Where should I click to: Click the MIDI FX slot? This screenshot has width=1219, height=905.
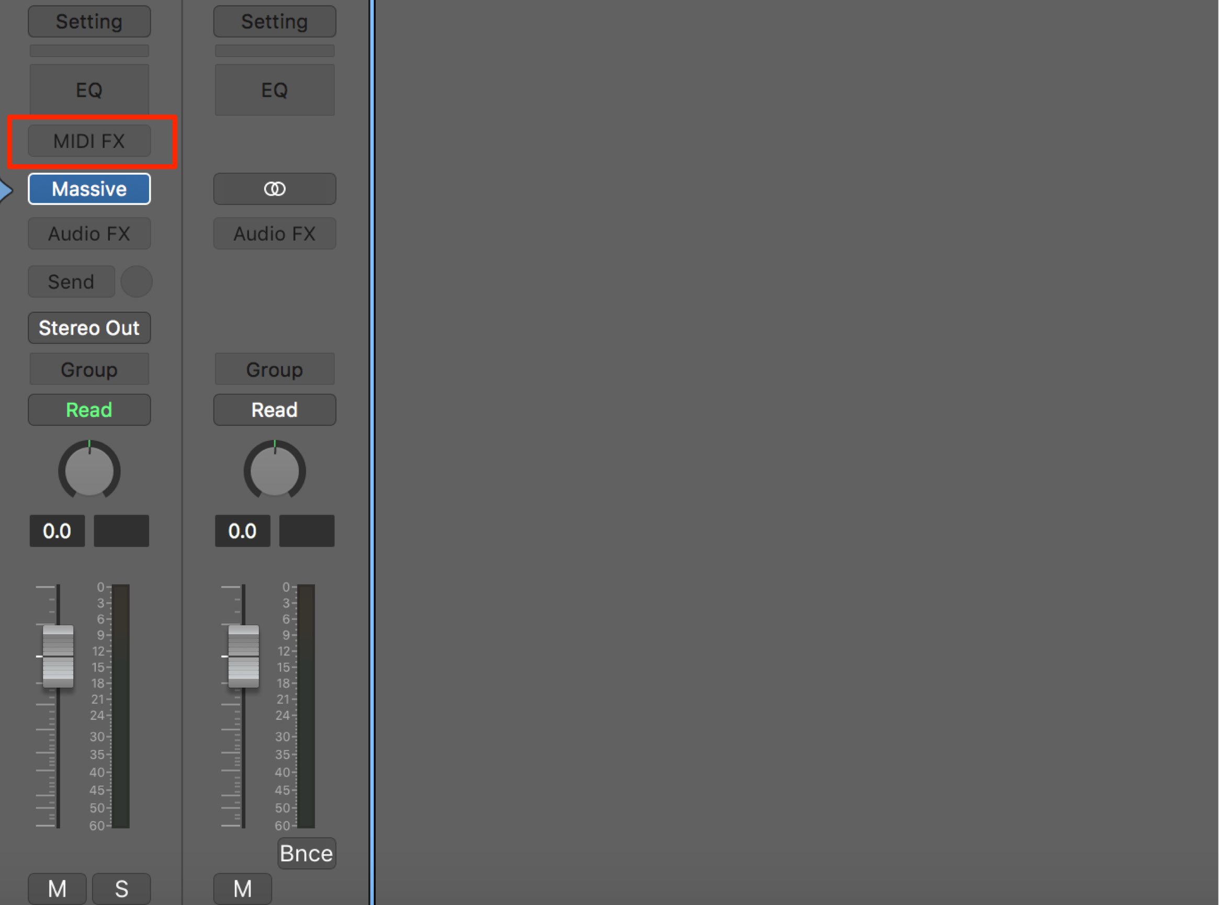point(89,141)
